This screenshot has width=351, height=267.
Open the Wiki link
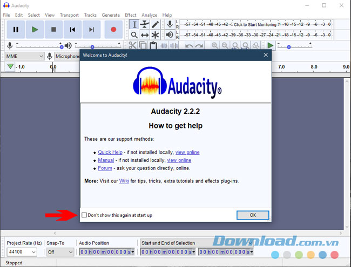[x=124, y=181]
